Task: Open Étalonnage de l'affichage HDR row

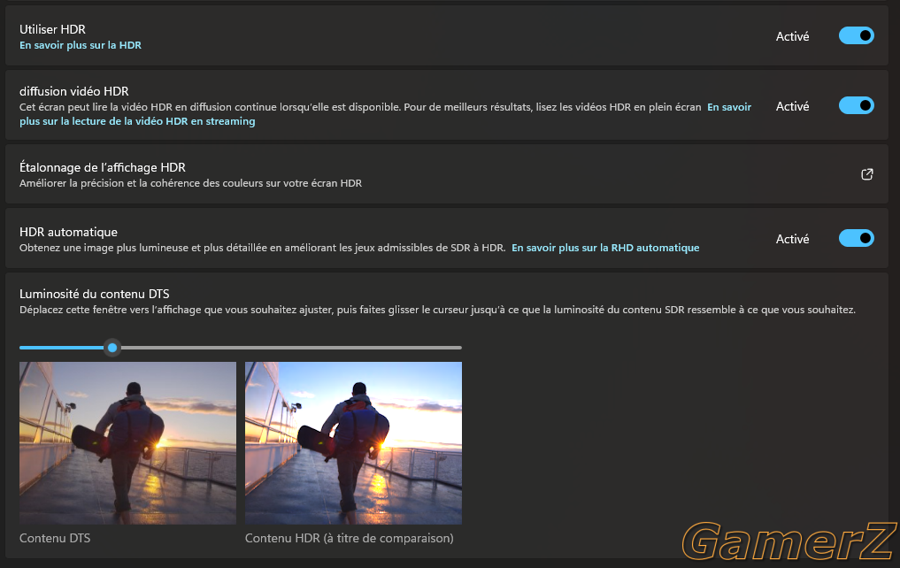Action: (x=447, y=174)
